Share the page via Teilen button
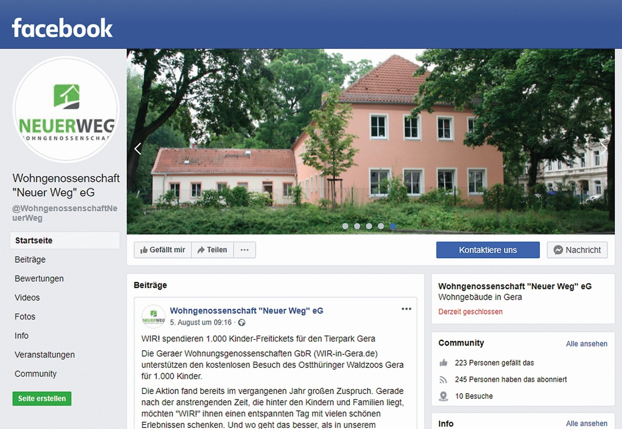The width and height of the screenshot is (622, 429). [x=213, y=250]
